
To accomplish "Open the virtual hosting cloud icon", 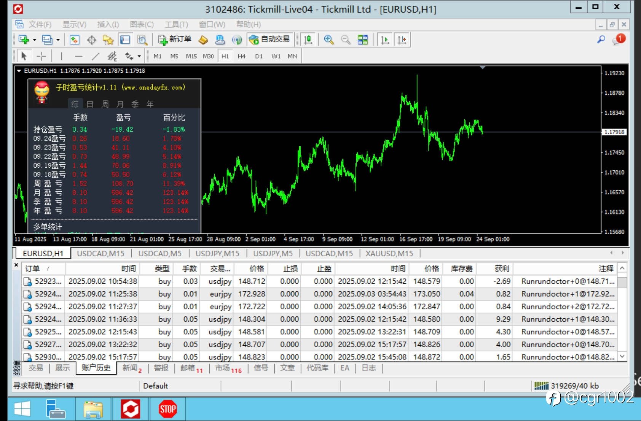I will coord(220,40).
